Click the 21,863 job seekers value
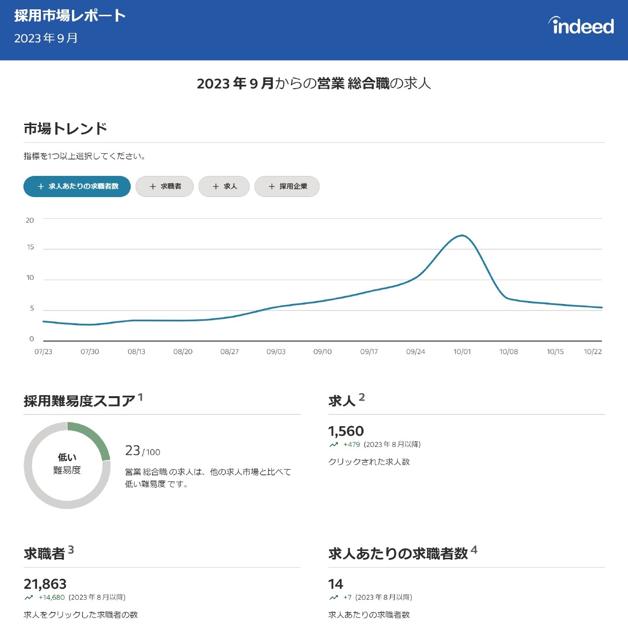 [x=45, y=584]
